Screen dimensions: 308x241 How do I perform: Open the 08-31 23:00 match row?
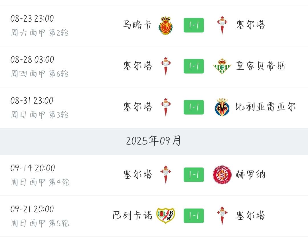[x=154, y=108]
